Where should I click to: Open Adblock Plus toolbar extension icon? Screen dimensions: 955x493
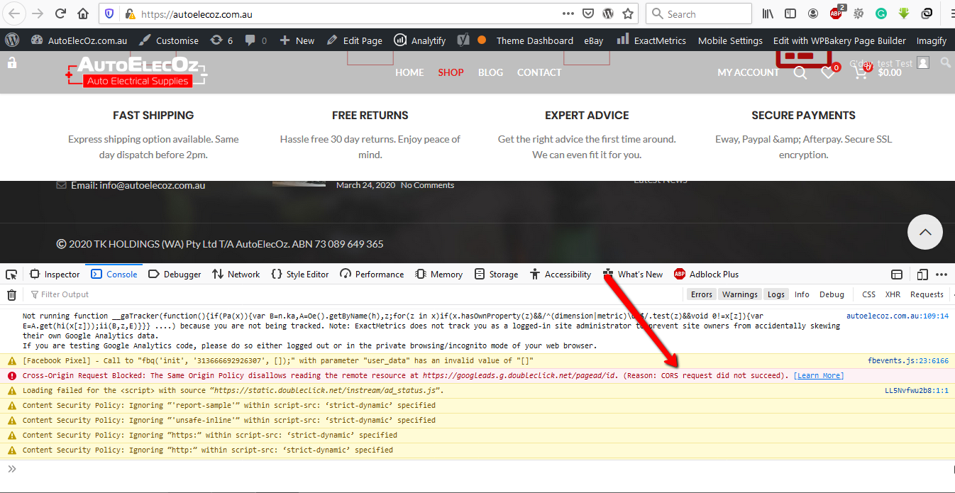837,13
